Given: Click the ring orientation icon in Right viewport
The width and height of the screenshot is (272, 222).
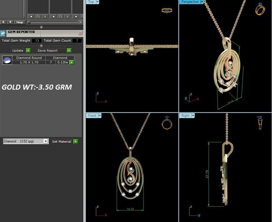Looking at the screenshot, I should (260, 123).
